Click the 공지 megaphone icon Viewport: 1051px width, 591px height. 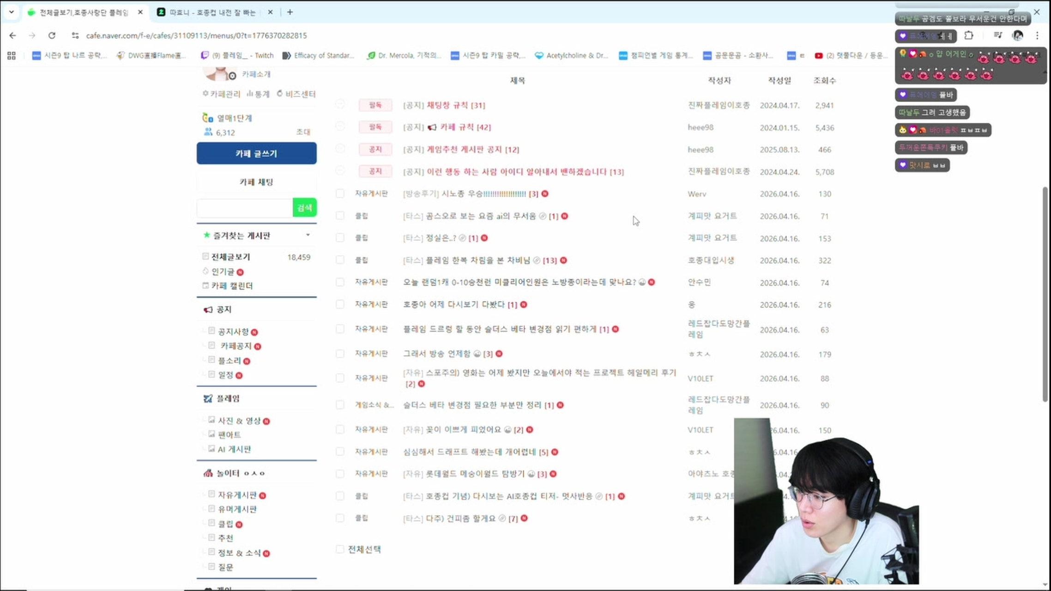click(x=207, y=310)
